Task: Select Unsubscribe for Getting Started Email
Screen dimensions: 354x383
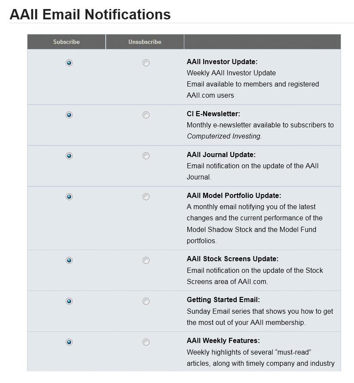Action: tap(146, 301)
